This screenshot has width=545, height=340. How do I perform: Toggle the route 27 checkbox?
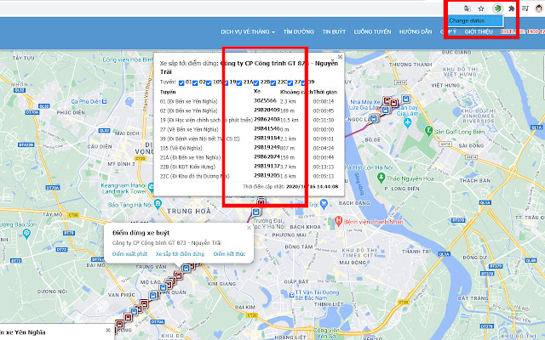point(290,83)
